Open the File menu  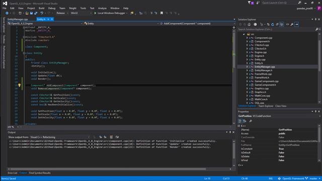pos(5,8)
